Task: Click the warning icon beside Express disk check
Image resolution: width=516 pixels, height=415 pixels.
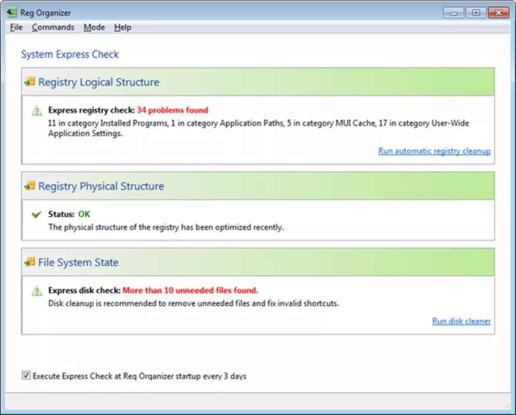Action: tap(37, 290)
